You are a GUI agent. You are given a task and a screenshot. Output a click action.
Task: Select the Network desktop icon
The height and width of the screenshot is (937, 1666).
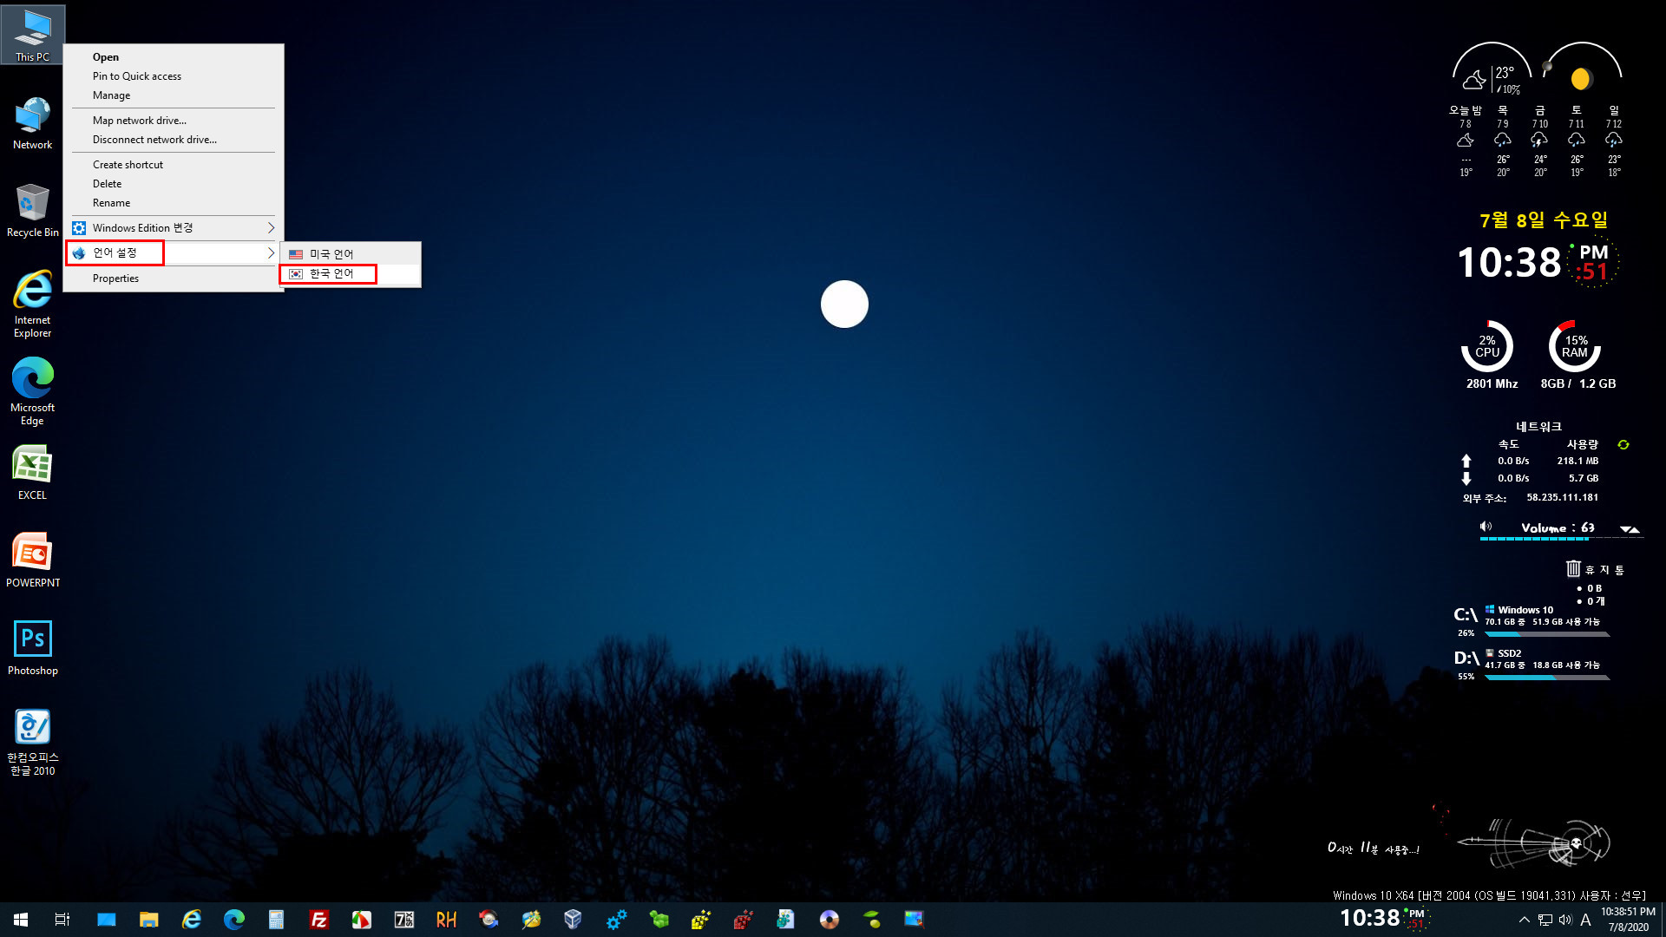(32, 123)
